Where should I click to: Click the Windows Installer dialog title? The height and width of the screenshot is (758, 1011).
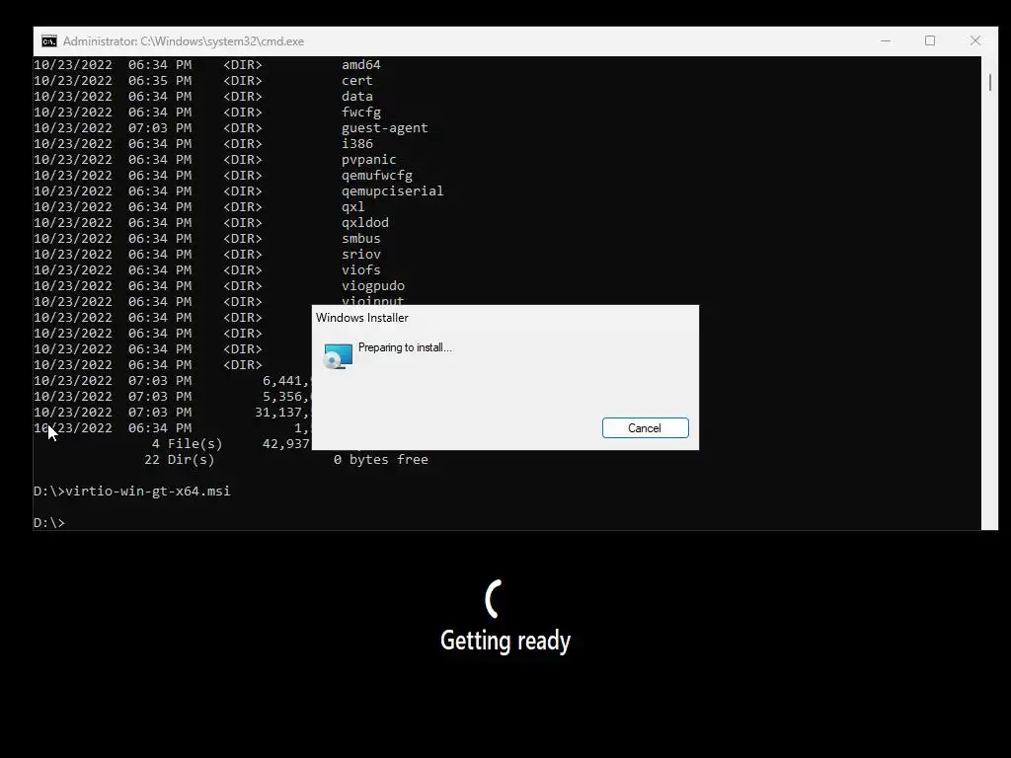(362, 318)
